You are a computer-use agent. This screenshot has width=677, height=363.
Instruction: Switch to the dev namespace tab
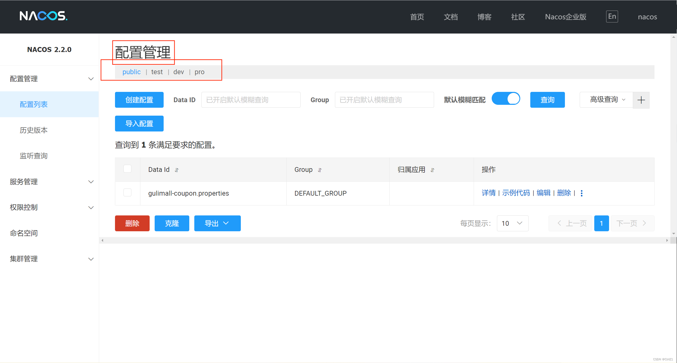point(178,72)
